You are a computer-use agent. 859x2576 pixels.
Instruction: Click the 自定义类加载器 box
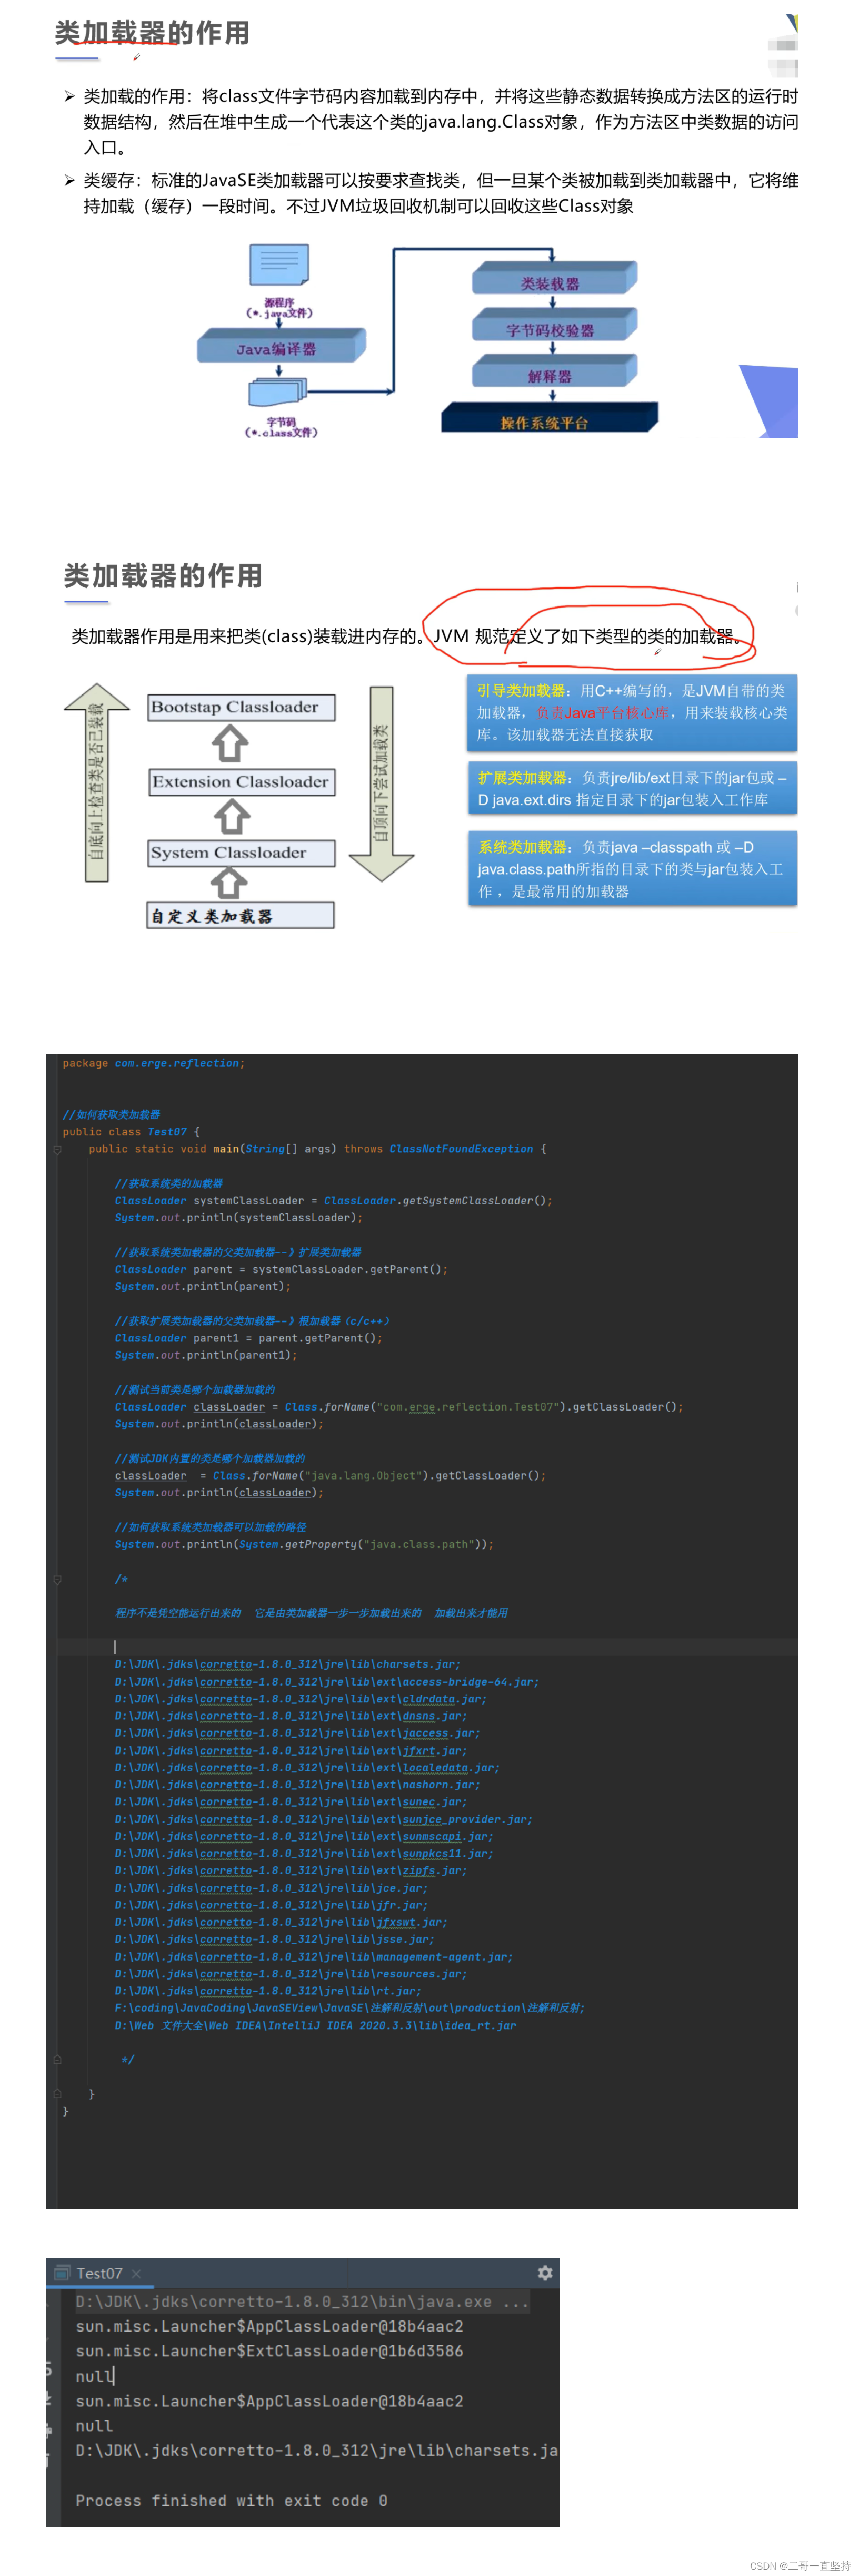(241, 915)
